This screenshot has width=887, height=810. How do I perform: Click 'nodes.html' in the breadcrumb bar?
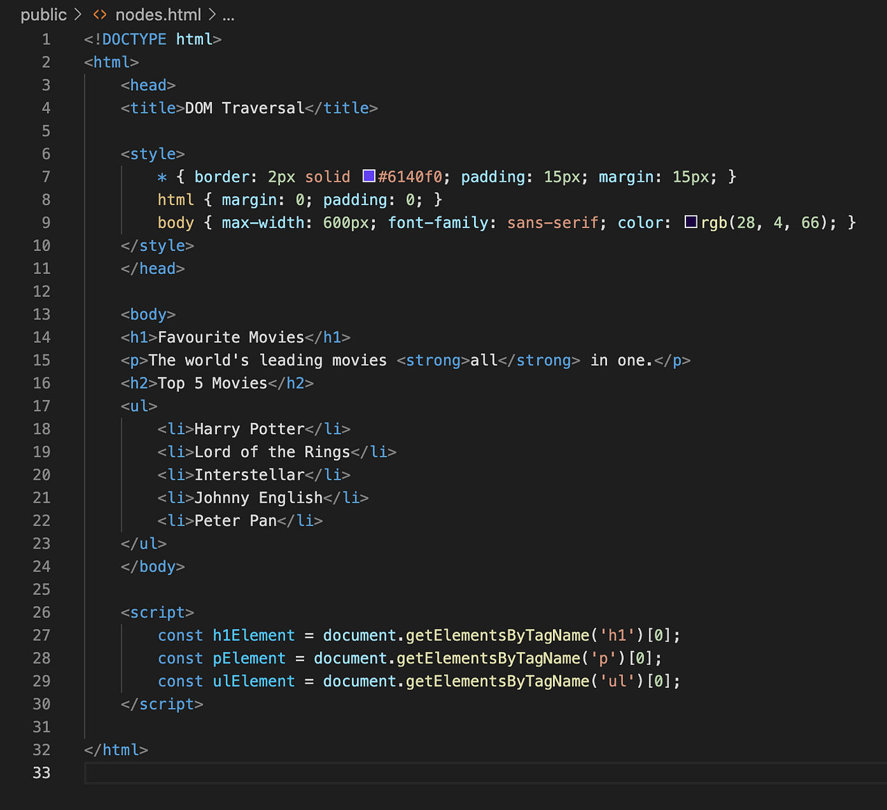pos(159,14)
